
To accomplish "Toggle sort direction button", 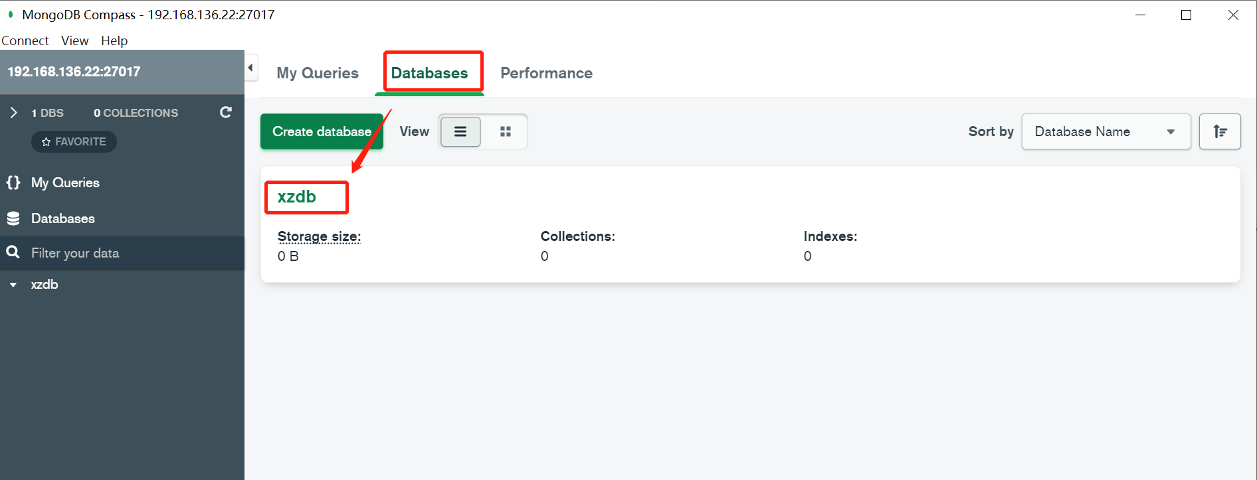I will [x=1220, y=131].
